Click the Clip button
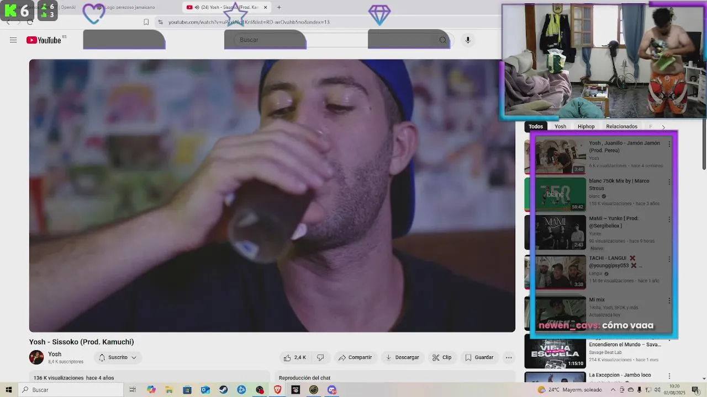The height and width of the screenshot is (397, 707). coord(442,357)
